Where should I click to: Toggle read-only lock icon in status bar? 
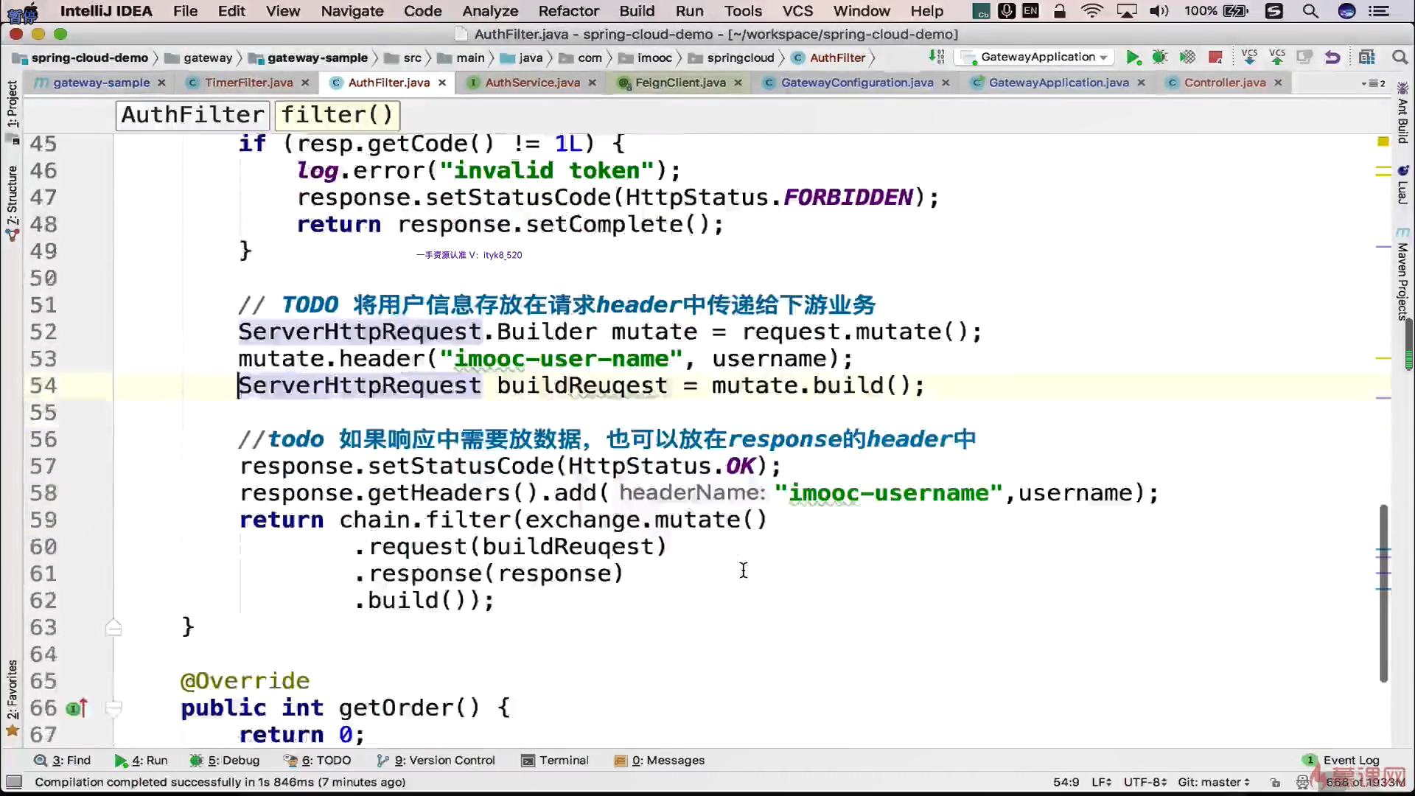click(1276, 782)
